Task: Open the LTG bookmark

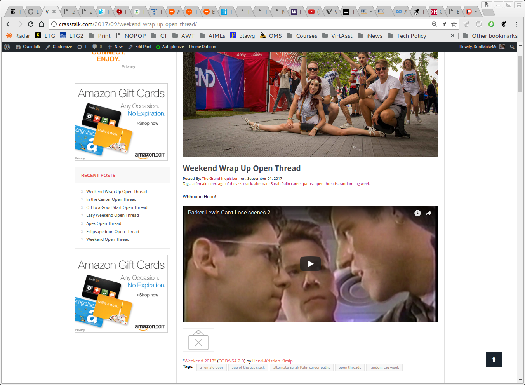Action: pos(45,36)
